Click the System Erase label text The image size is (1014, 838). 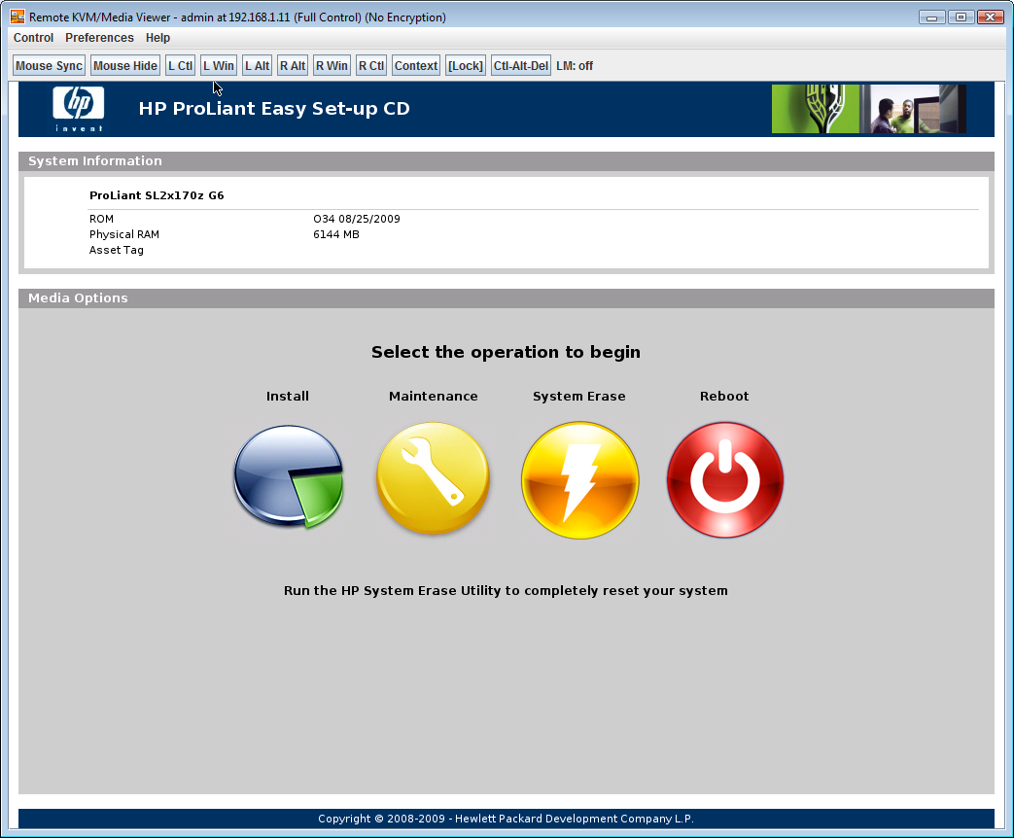coord(579,396)
